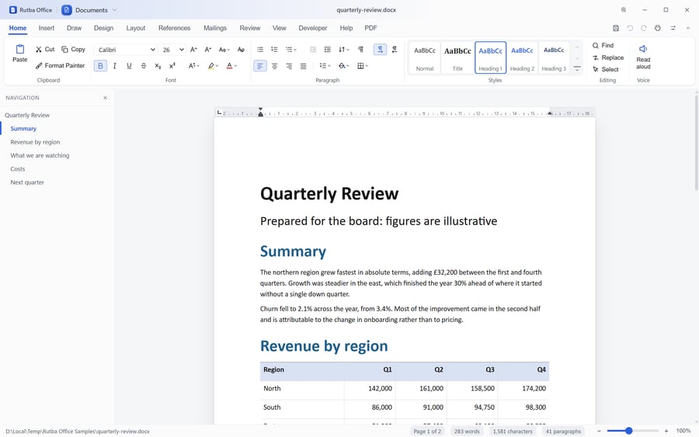Center align the text
Viewport: 699px width, 437px height.
point(275,66)
